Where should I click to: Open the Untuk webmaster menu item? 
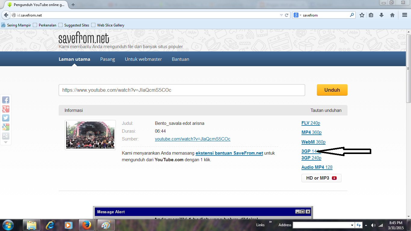[x=144, y=59]
